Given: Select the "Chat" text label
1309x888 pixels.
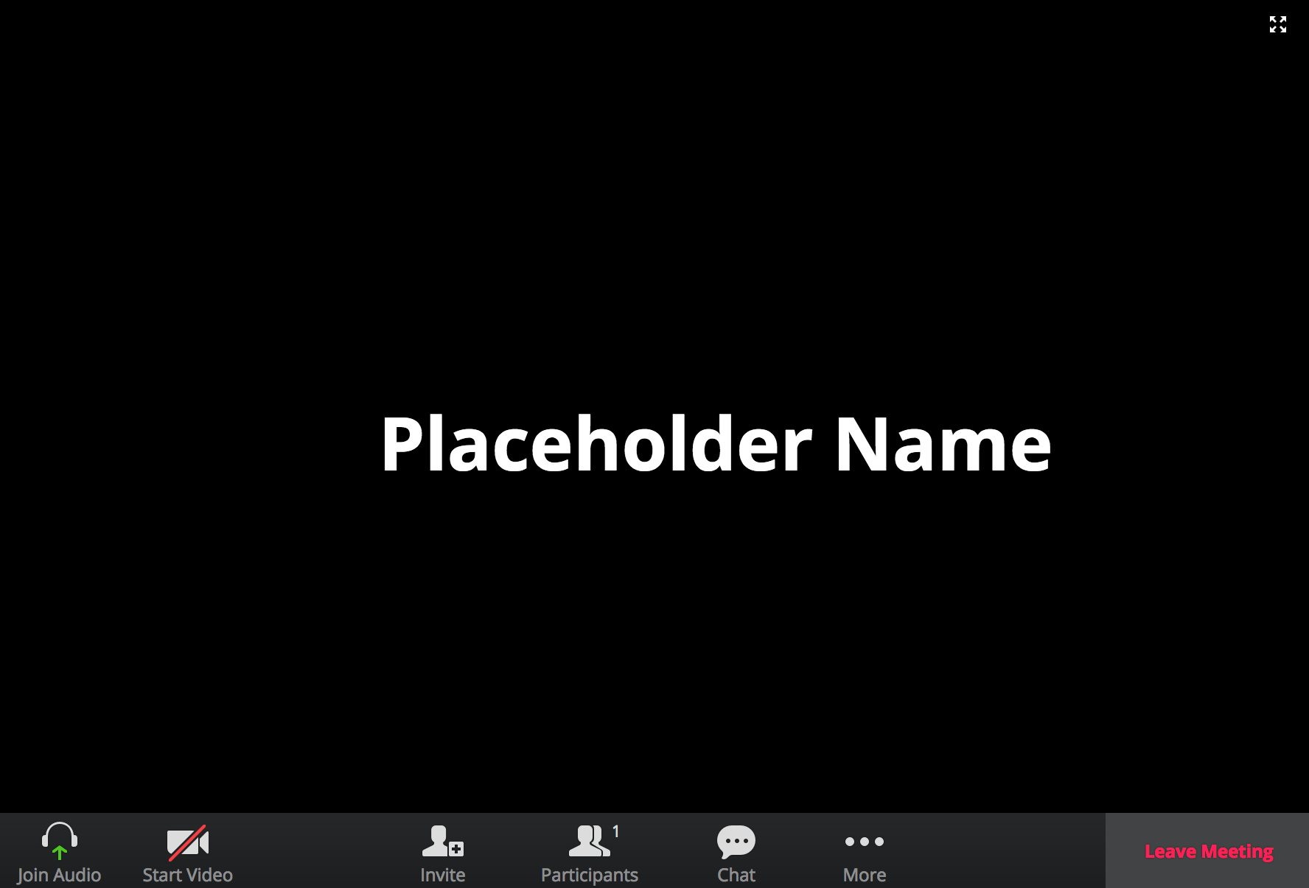Looking at the screenshot, I should pyautogui.click(x=736, y=875).
